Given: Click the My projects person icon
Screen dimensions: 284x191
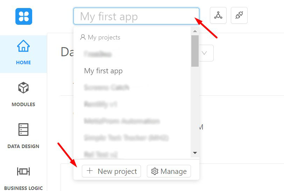Looking at the screenshot, I should [83, 37].
